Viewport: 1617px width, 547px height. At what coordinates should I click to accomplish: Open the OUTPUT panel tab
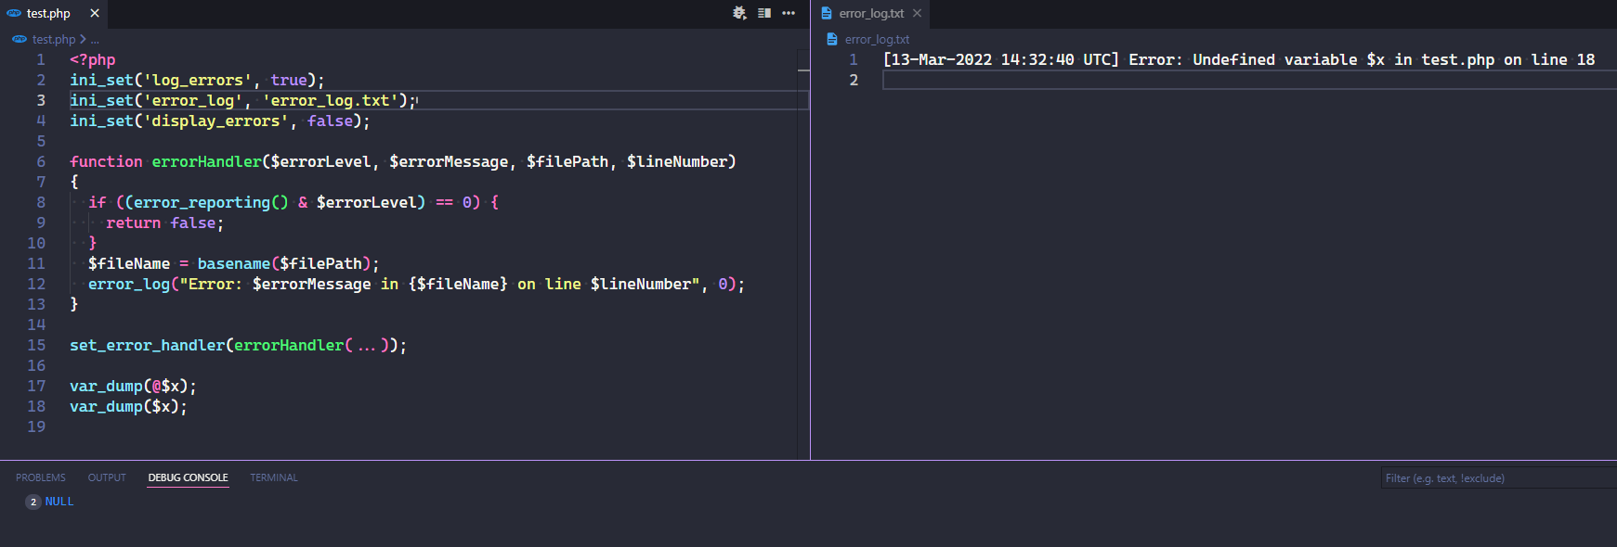point(107,477)
